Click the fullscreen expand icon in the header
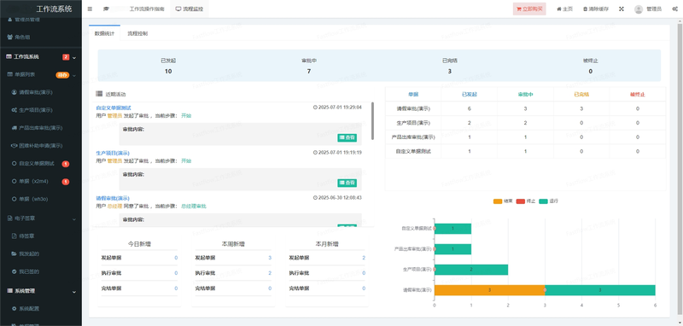This screenshot has height=326, width=683. [622, 9]
